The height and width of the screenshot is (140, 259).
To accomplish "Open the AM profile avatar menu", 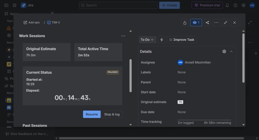I will pos(252,5).
